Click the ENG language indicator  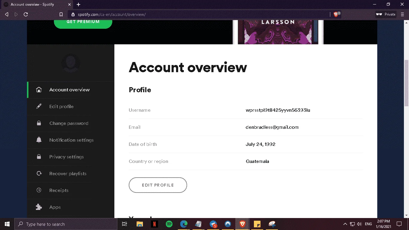(x=369, y=224)
